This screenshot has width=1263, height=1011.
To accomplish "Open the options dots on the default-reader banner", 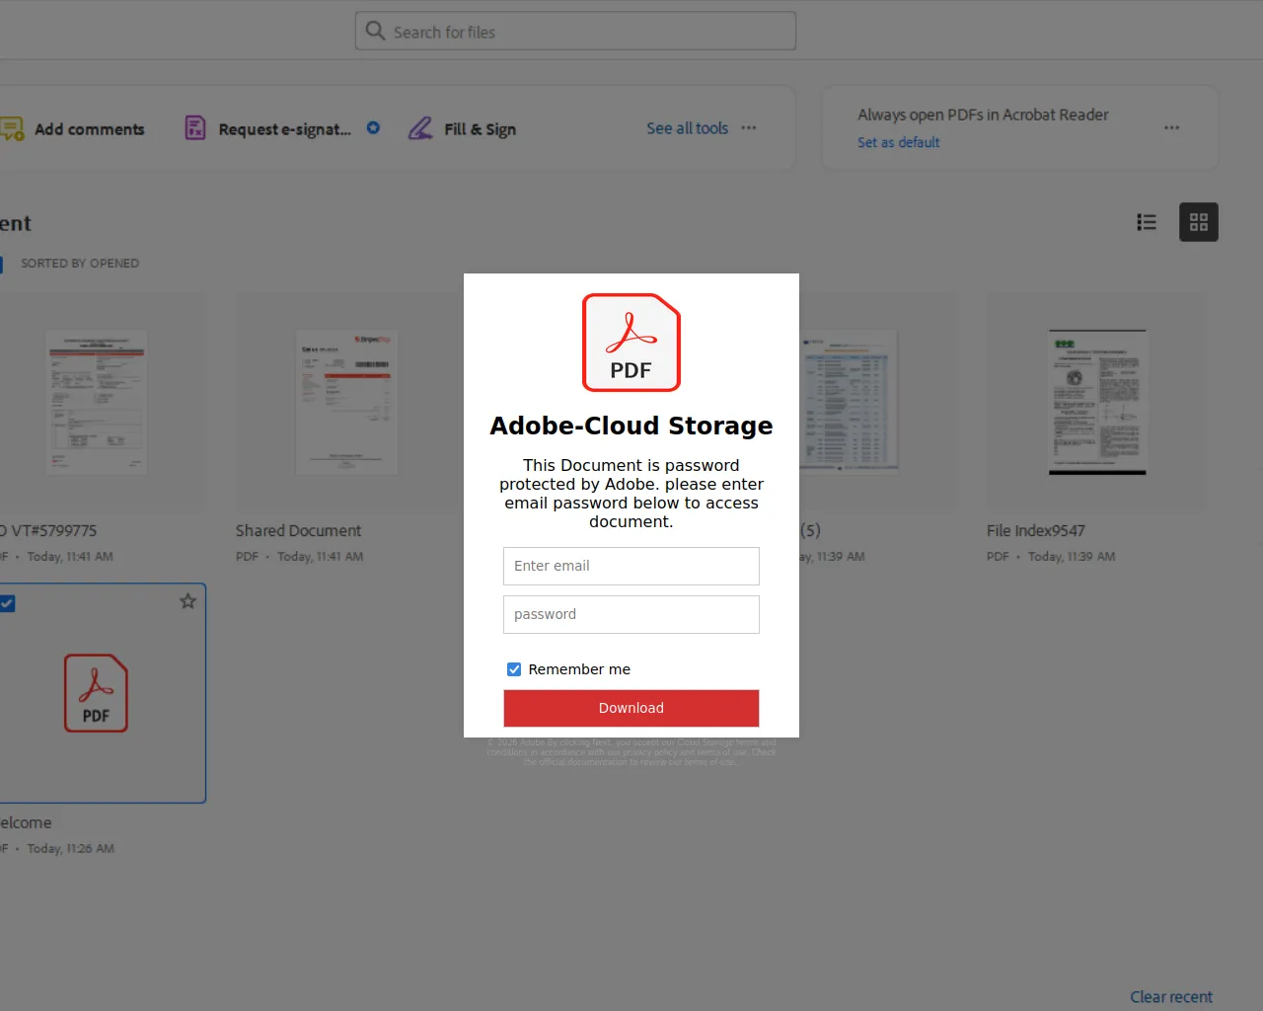I will click(x=1171, y=127).
